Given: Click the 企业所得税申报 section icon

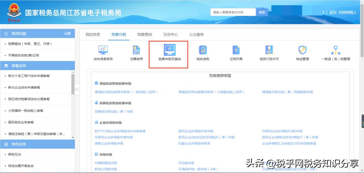Looking at the screenshot, I should click(96, 122).
